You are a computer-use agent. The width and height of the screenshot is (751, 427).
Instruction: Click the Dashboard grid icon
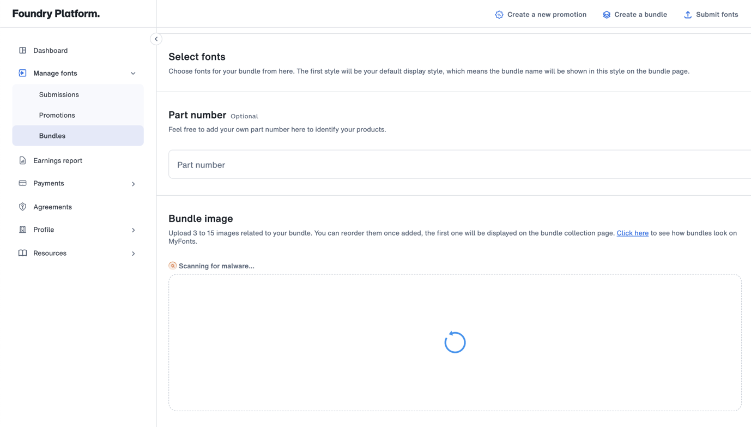pos(22,50)
